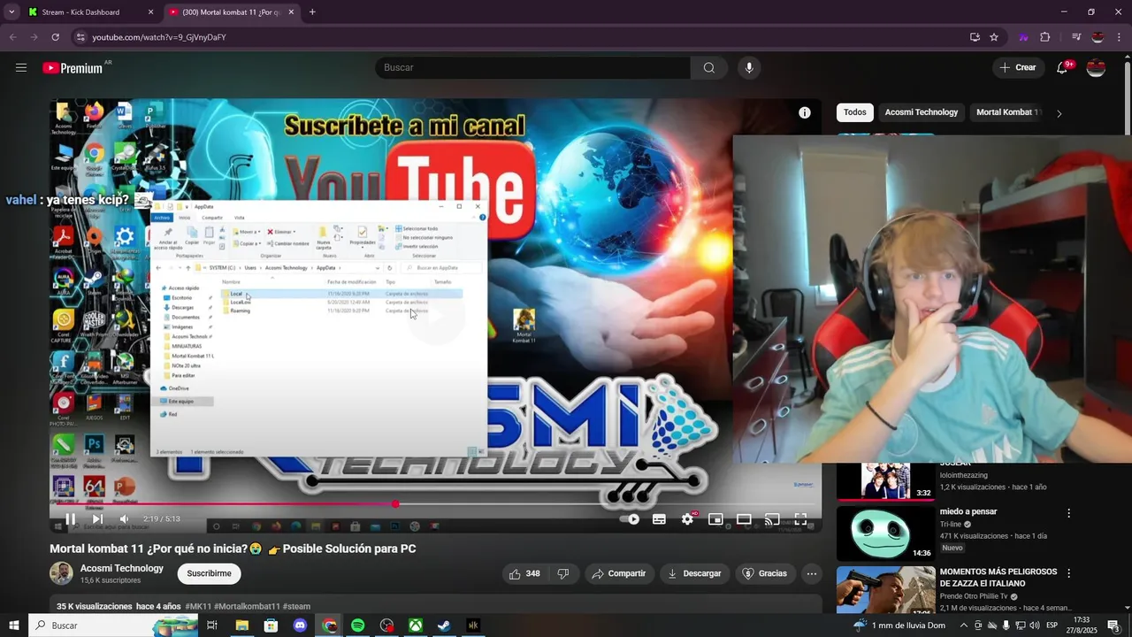Close the Mortal kombat 11 YouTube tab
Screen dimensions: 1132x637
(x=291, y=12)
